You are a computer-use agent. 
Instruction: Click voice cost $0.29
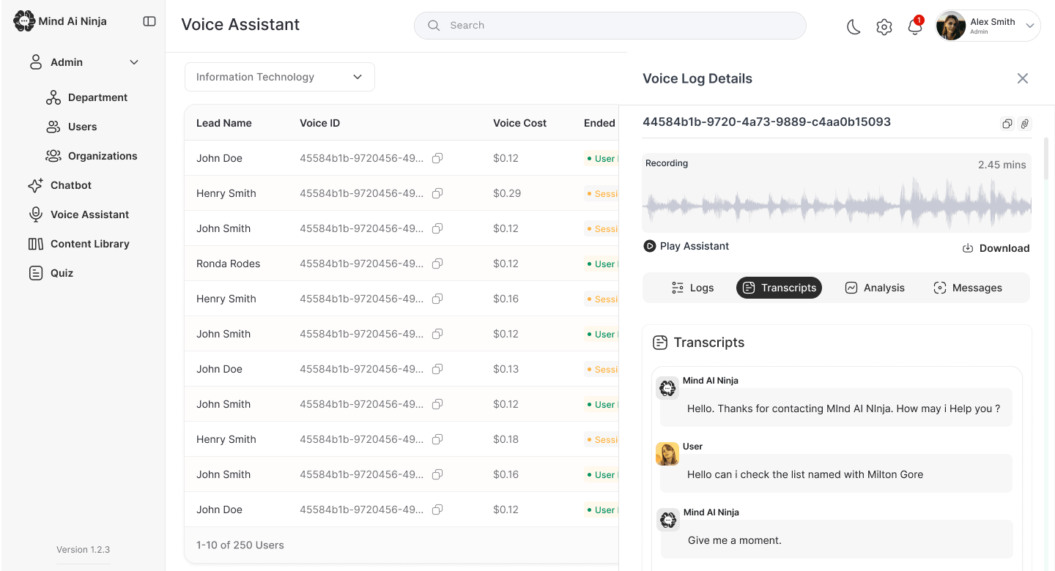507,193
